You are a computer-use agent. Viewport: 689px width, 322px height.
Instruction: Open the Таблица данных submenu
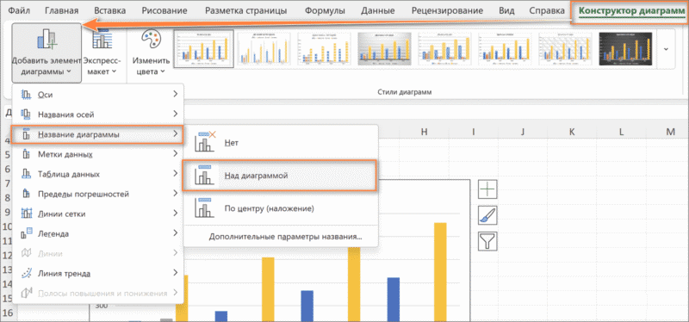coord(98,175)
